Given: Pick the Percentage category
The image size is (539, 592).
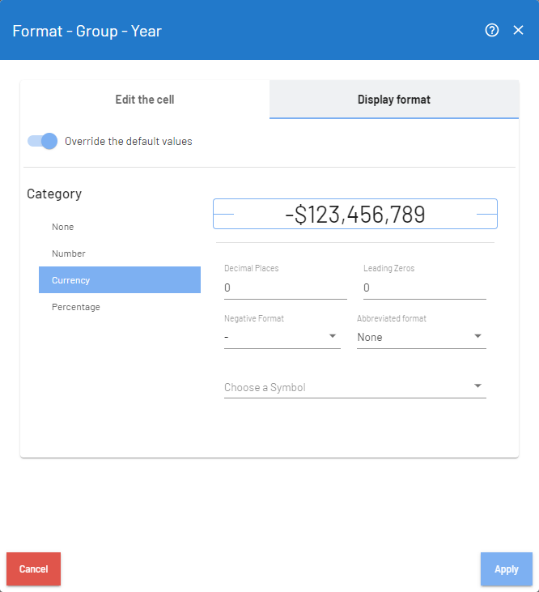Looking at the screenshot, I should 76,307.
